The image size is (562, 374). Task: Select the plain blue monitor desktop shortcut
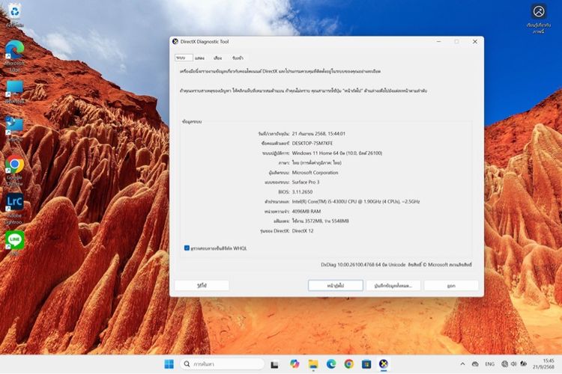pos(15,91)
